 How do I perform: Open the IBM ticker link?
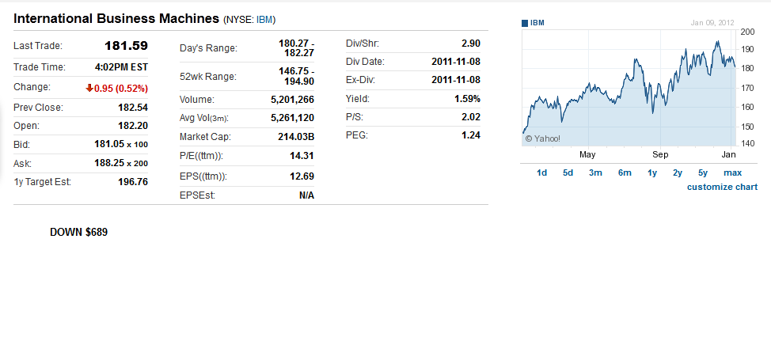click(264, 20)
